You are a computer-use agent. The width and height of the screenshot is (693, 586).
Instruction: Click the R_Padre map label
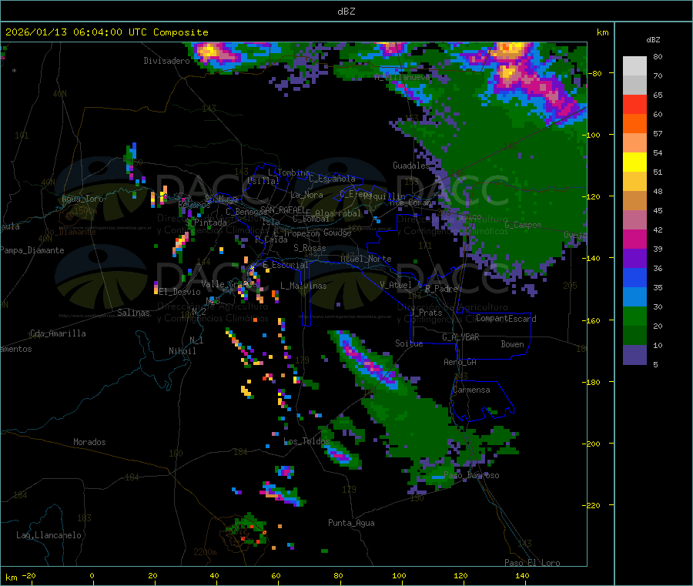click(441, 289)
